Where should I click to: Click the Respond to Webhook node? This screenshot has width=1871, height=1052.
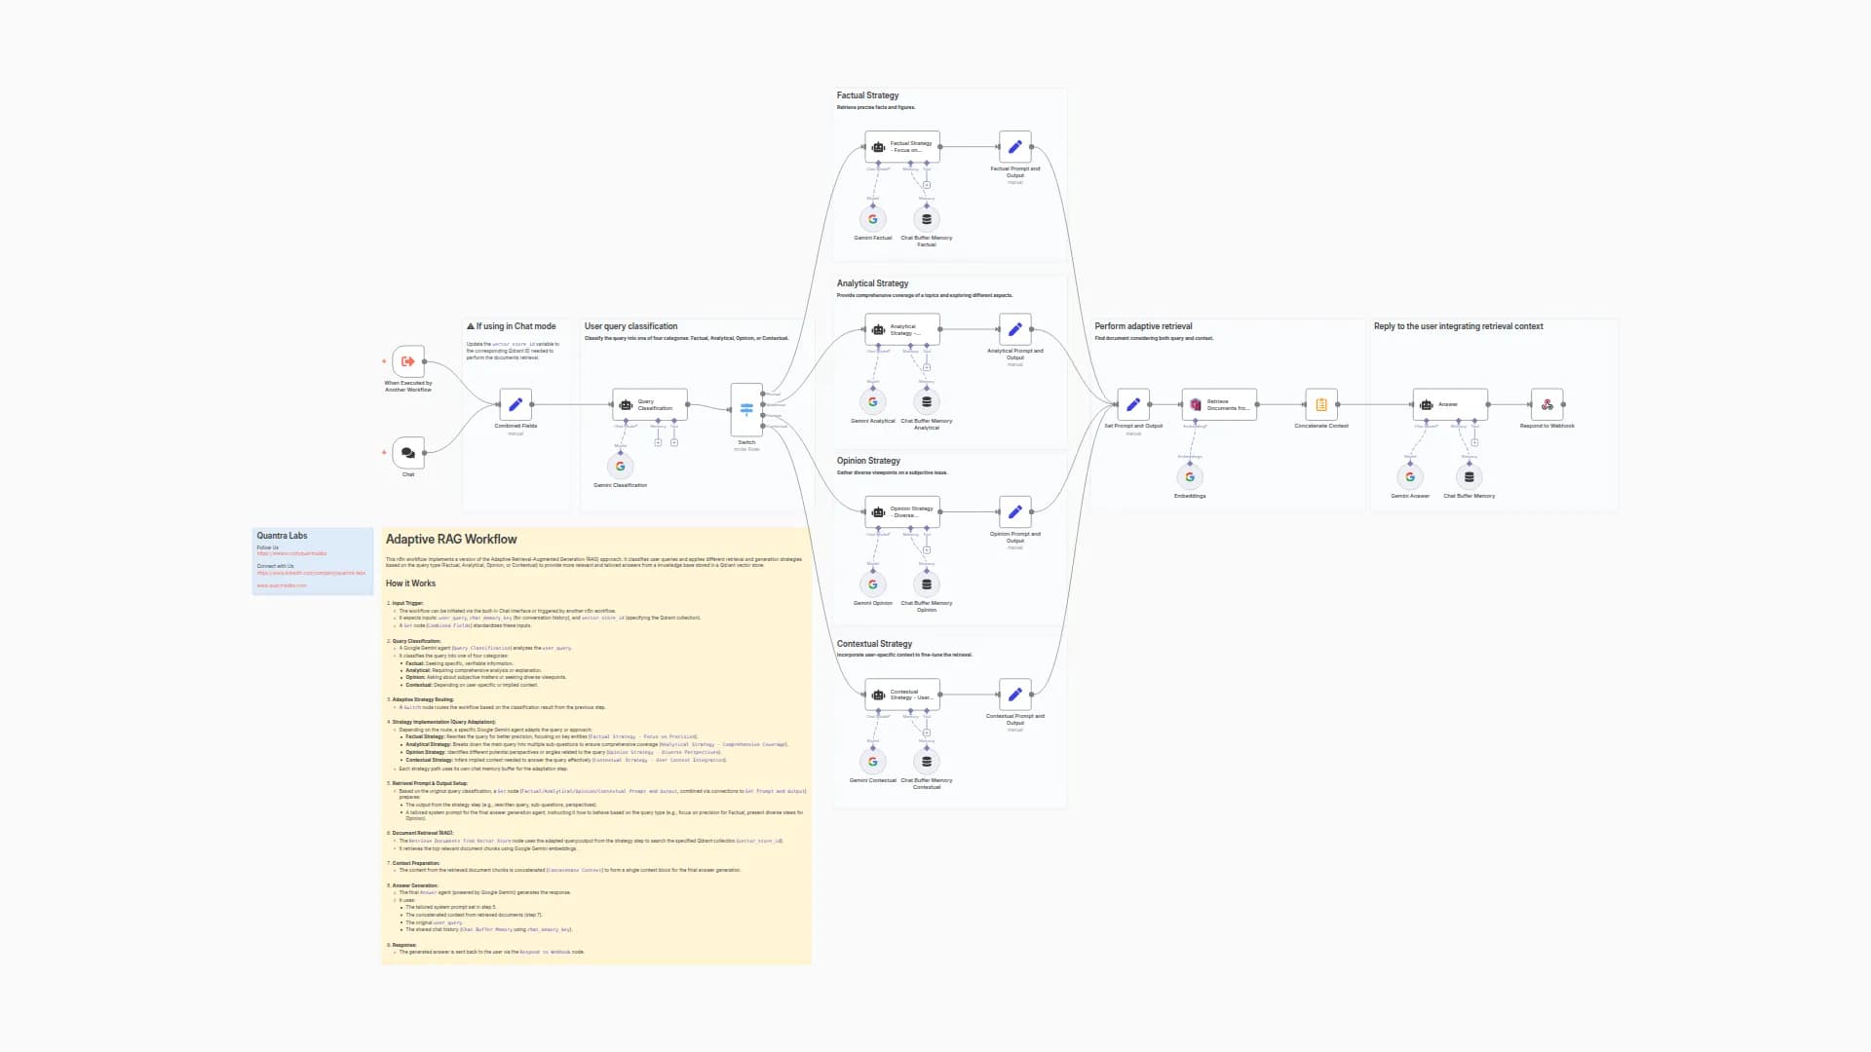(1546, 404)
